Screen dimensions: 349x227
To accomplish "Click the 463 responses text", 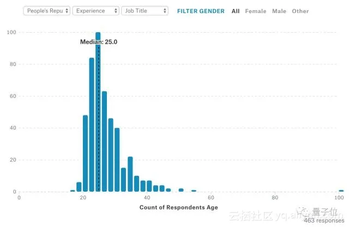I will pyautogui.click(x=324, y=221).
